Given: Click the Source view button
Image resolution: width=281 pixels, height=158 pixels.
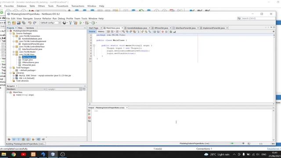Looking at the screenshot, I should (x=92, y=32).
